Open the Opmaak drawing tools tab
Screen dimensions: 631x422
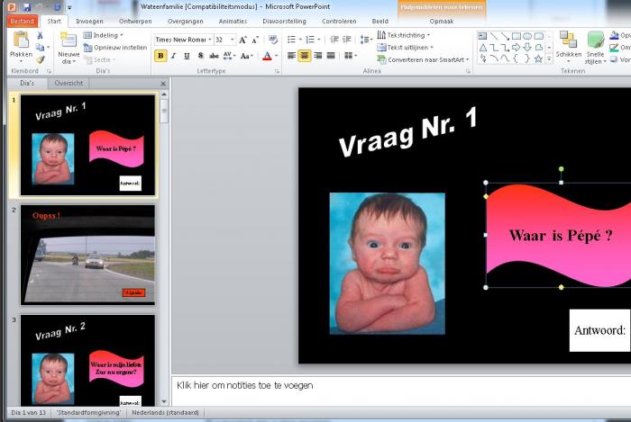[x=442, y=22]
